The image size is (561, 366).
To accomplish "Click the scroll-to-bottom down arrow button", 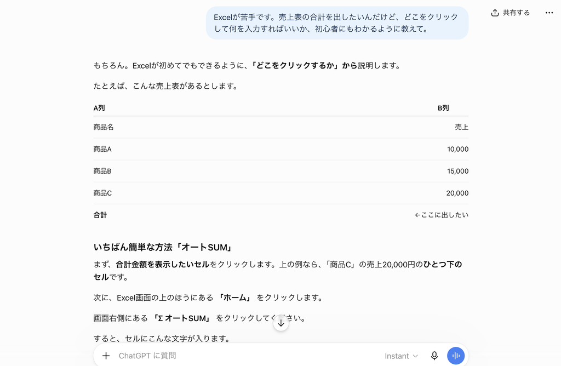I will click(x=281, y=323).
